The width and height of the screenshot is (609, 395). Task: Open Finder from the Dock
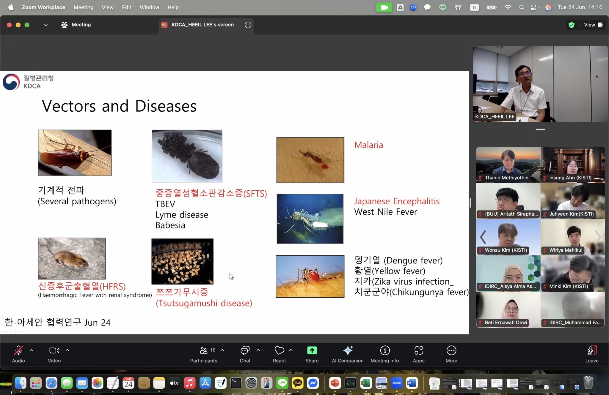click(21, 383)
